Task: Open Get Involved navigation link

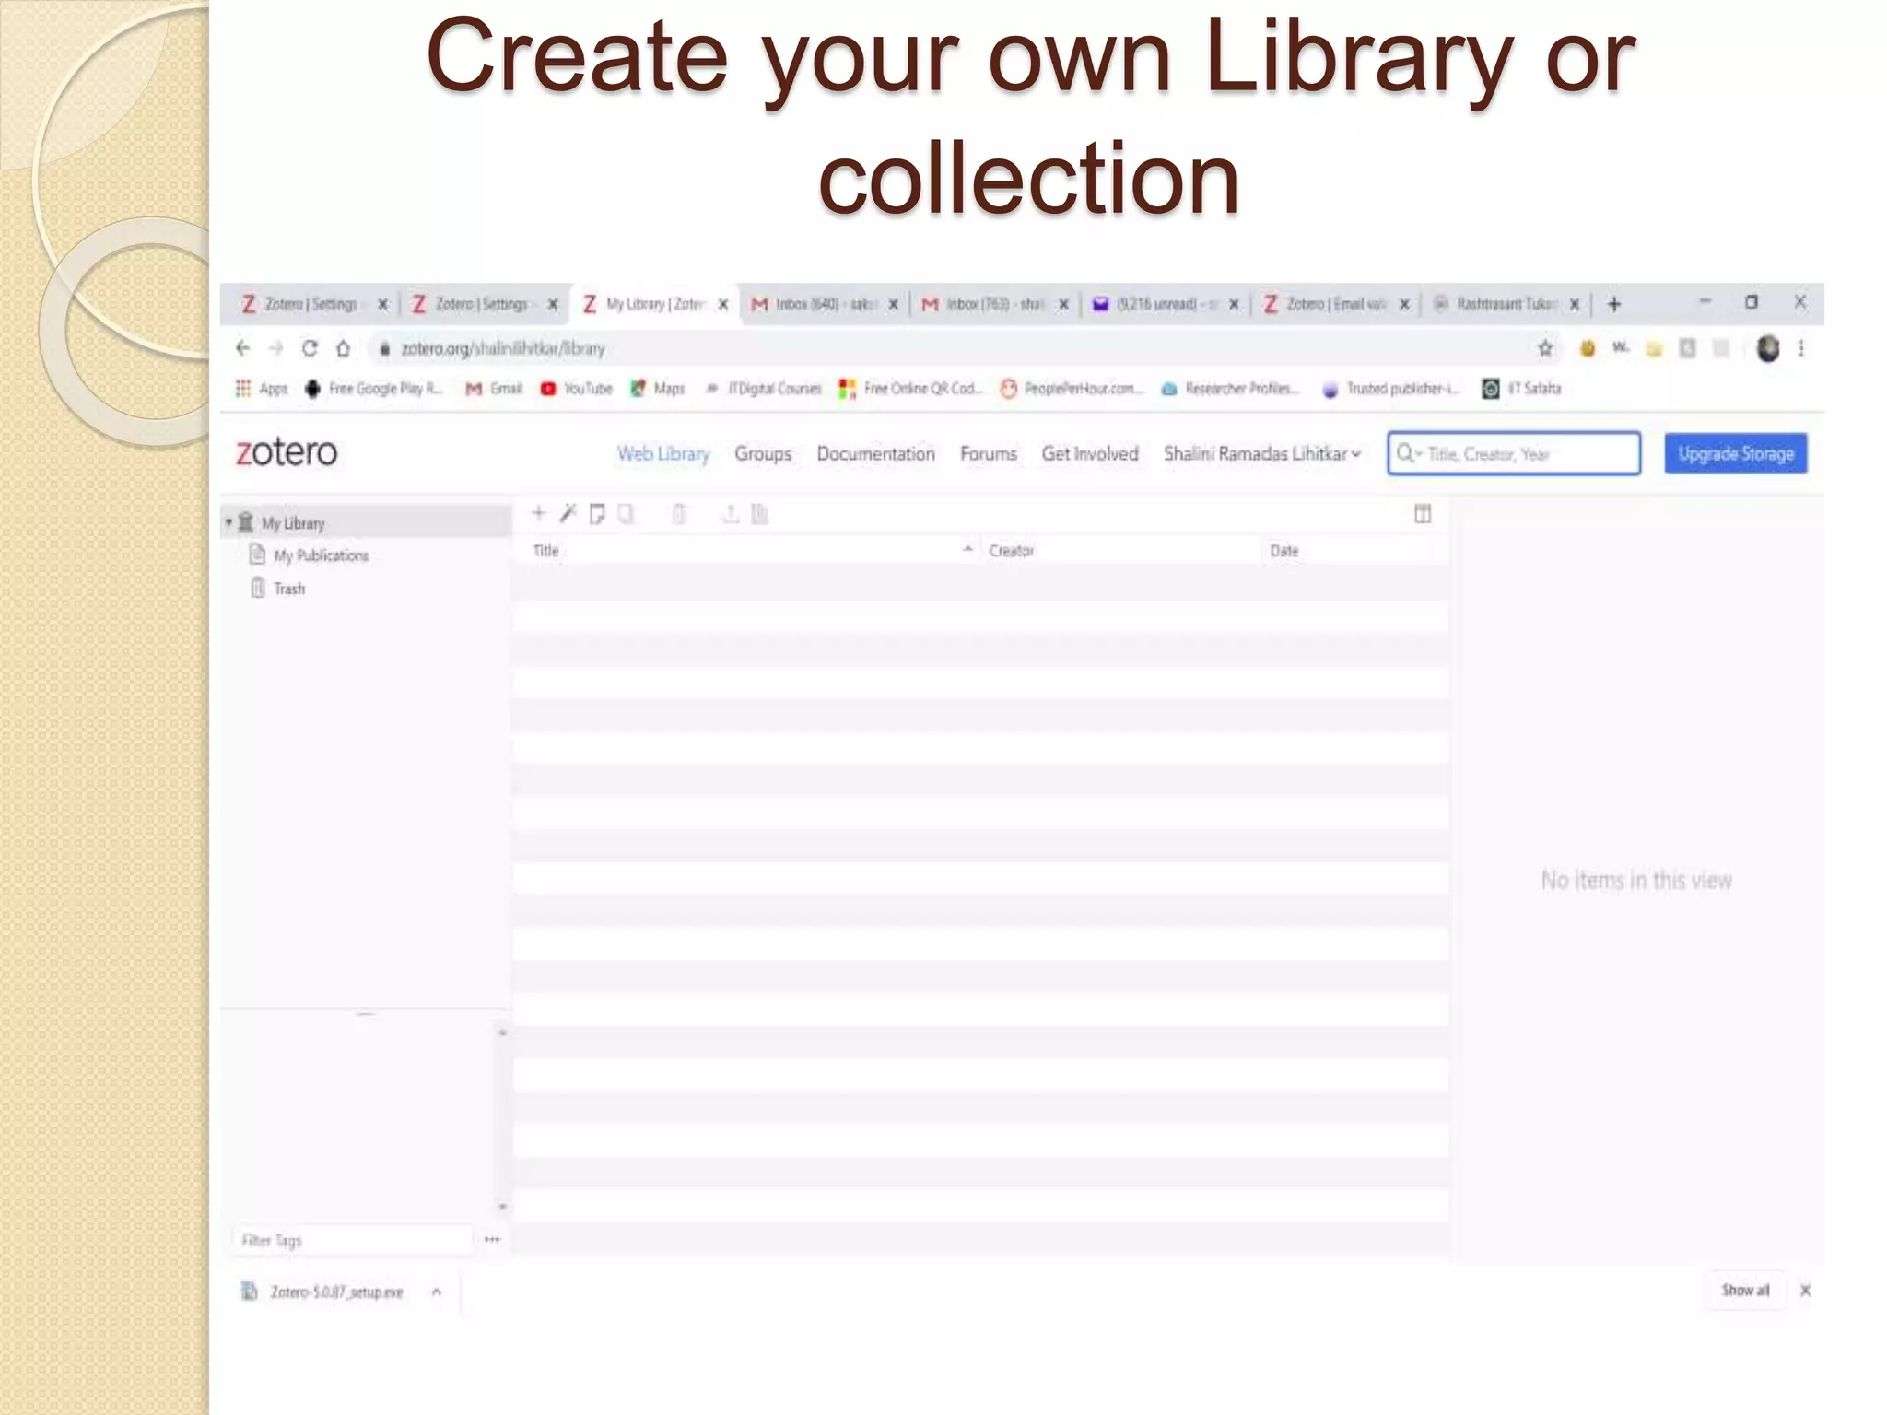Action: coord(1090,453)
